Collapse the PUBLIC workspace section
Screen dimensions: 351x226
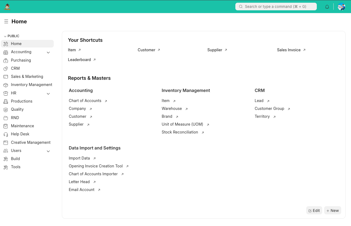5,36
